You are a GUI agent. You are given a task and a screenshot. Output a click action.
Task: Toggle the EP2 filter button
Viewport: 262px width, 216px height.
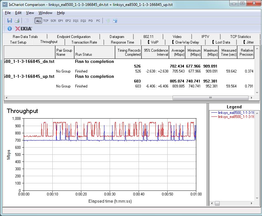68,21
